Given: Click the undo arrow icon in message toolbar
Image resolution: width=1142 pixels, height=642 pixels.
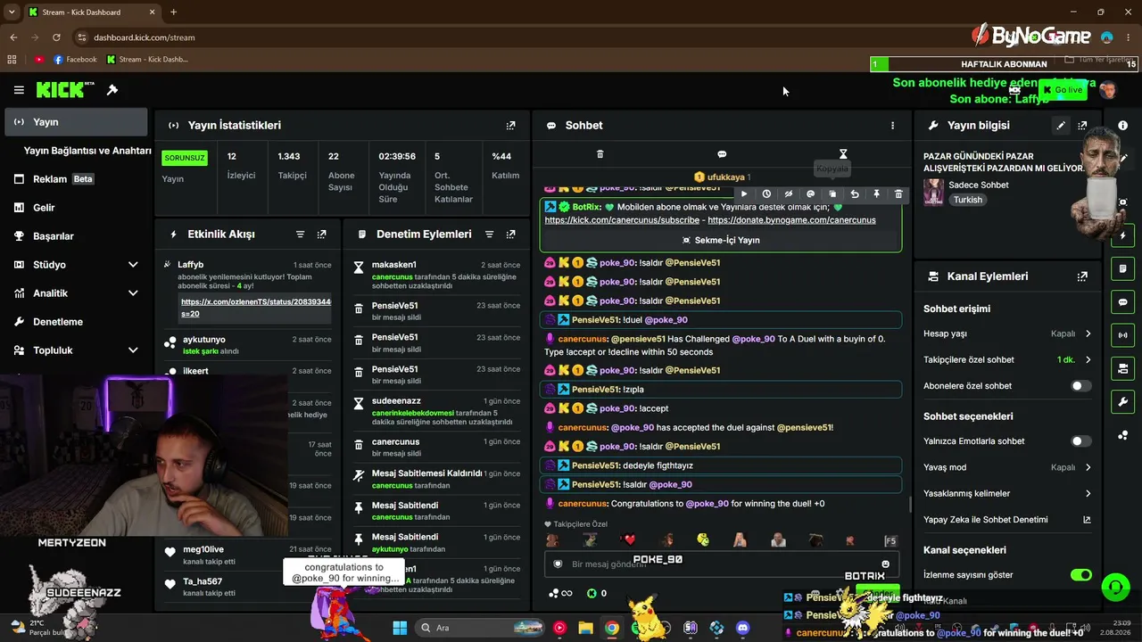Looking at the screenshot, I should [855, 194].
